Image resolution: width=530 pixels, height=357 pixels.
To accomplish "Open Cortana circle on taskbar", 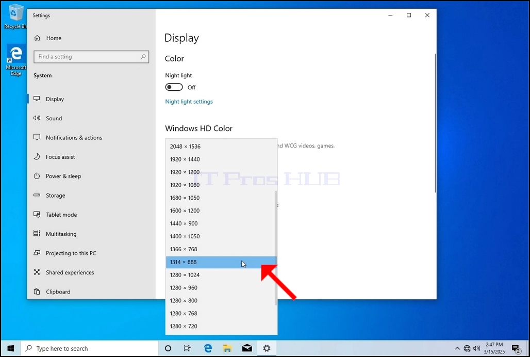I will [x=168, y=348].
